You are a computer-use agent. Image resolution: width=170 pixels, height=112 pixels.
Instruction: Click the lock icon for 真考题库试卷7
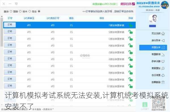(131, 66)
